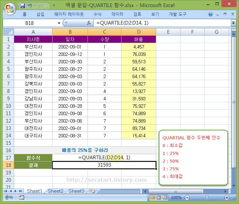Viewport: 239px width, 204px height.
Task: Open the 보기 ribbon tab
Action: [x=155, y=14]
